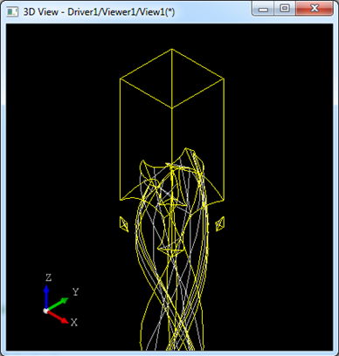The image size is (339, 356).
Task: Click the title bar text Driver1/Viewer1/View1
Action: 121,12
